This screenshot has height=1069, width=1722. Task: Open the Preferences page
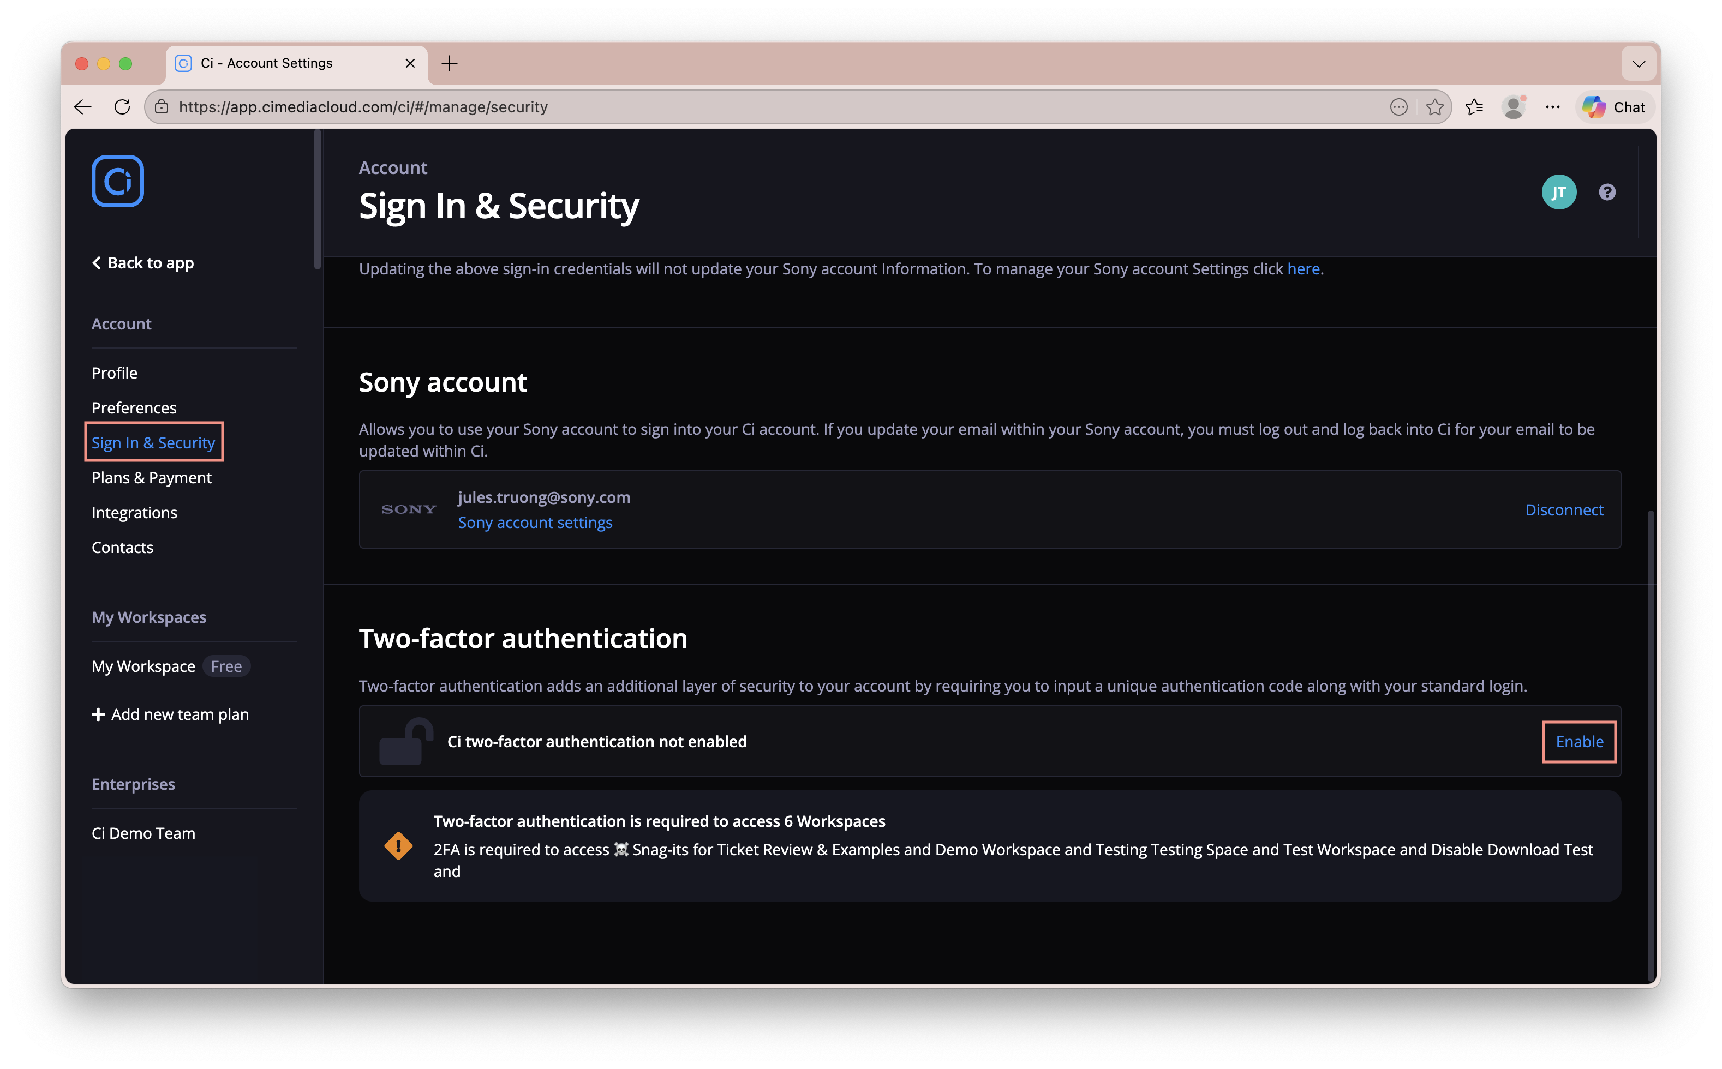point(134,408)
